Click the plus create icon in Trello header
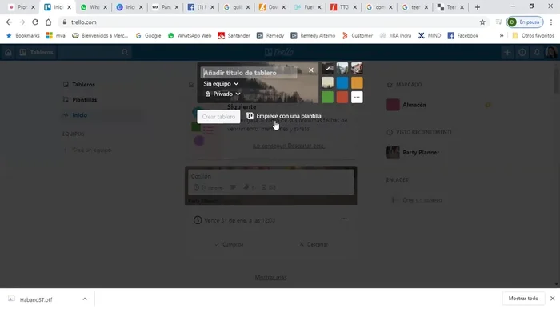 tap(507, 53)
